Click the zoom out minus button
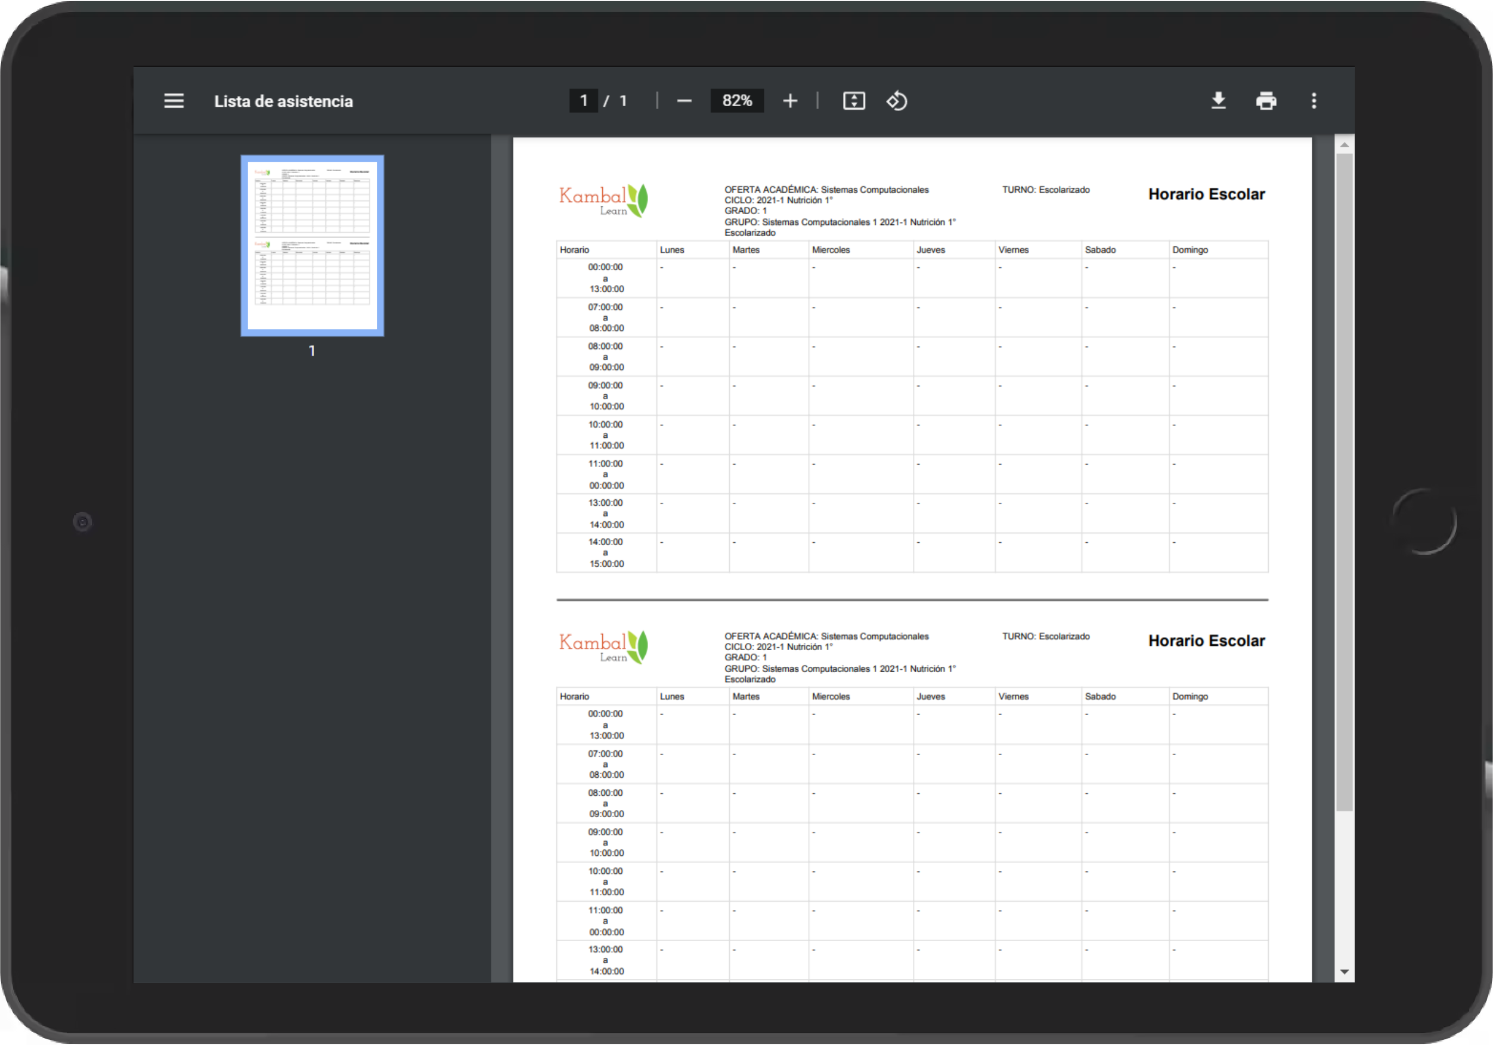This screenshot has height=1045, width=1493. [x=684, y=101]
